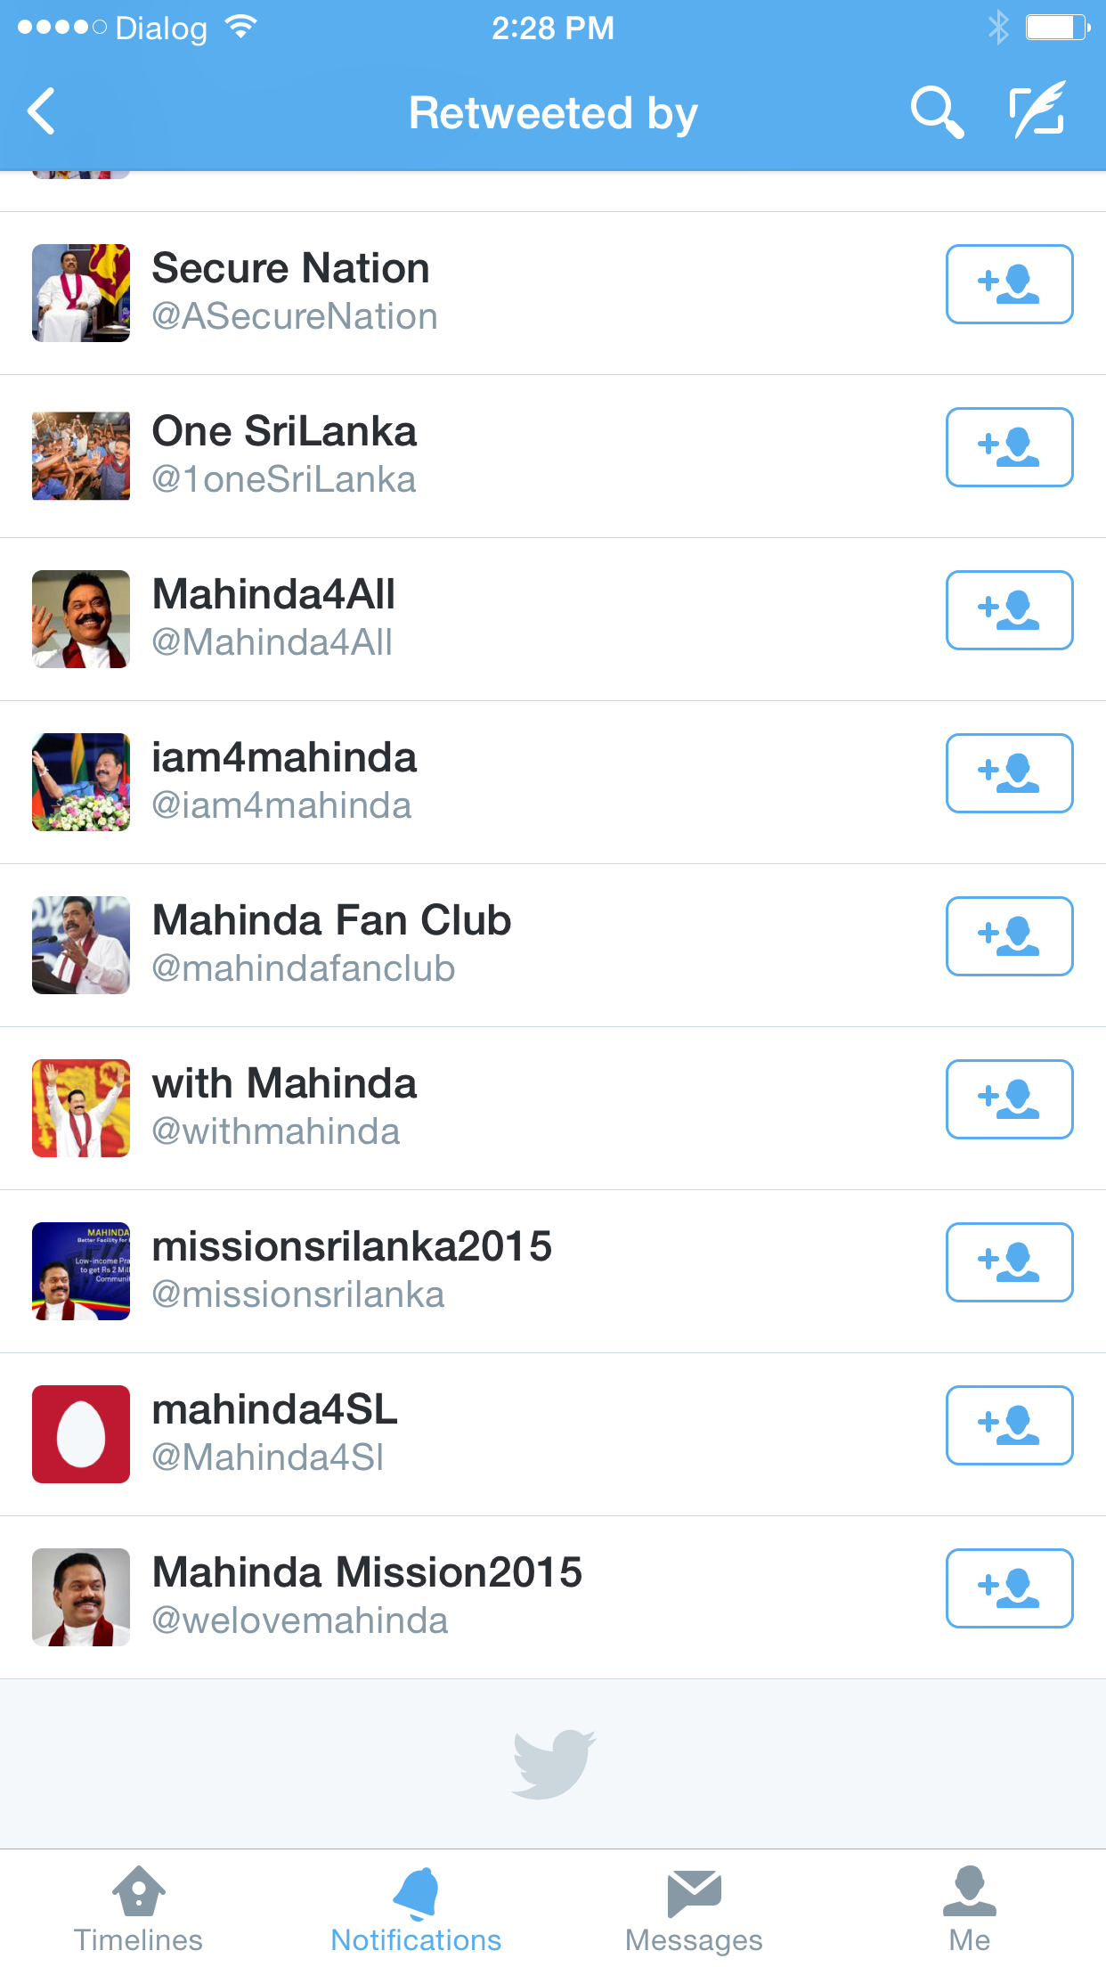Open the @withmahinda profile handle
The width and height of the screenshot is (1106, 1967).
276,1131
